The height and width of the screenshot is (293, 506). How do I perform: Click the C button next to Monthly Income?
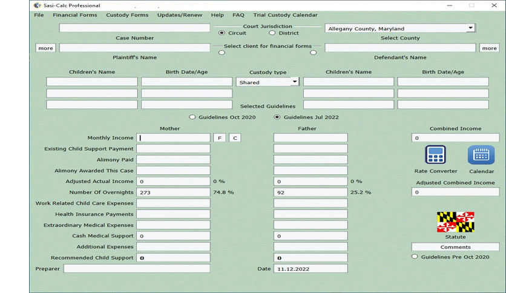coord(235,138)
